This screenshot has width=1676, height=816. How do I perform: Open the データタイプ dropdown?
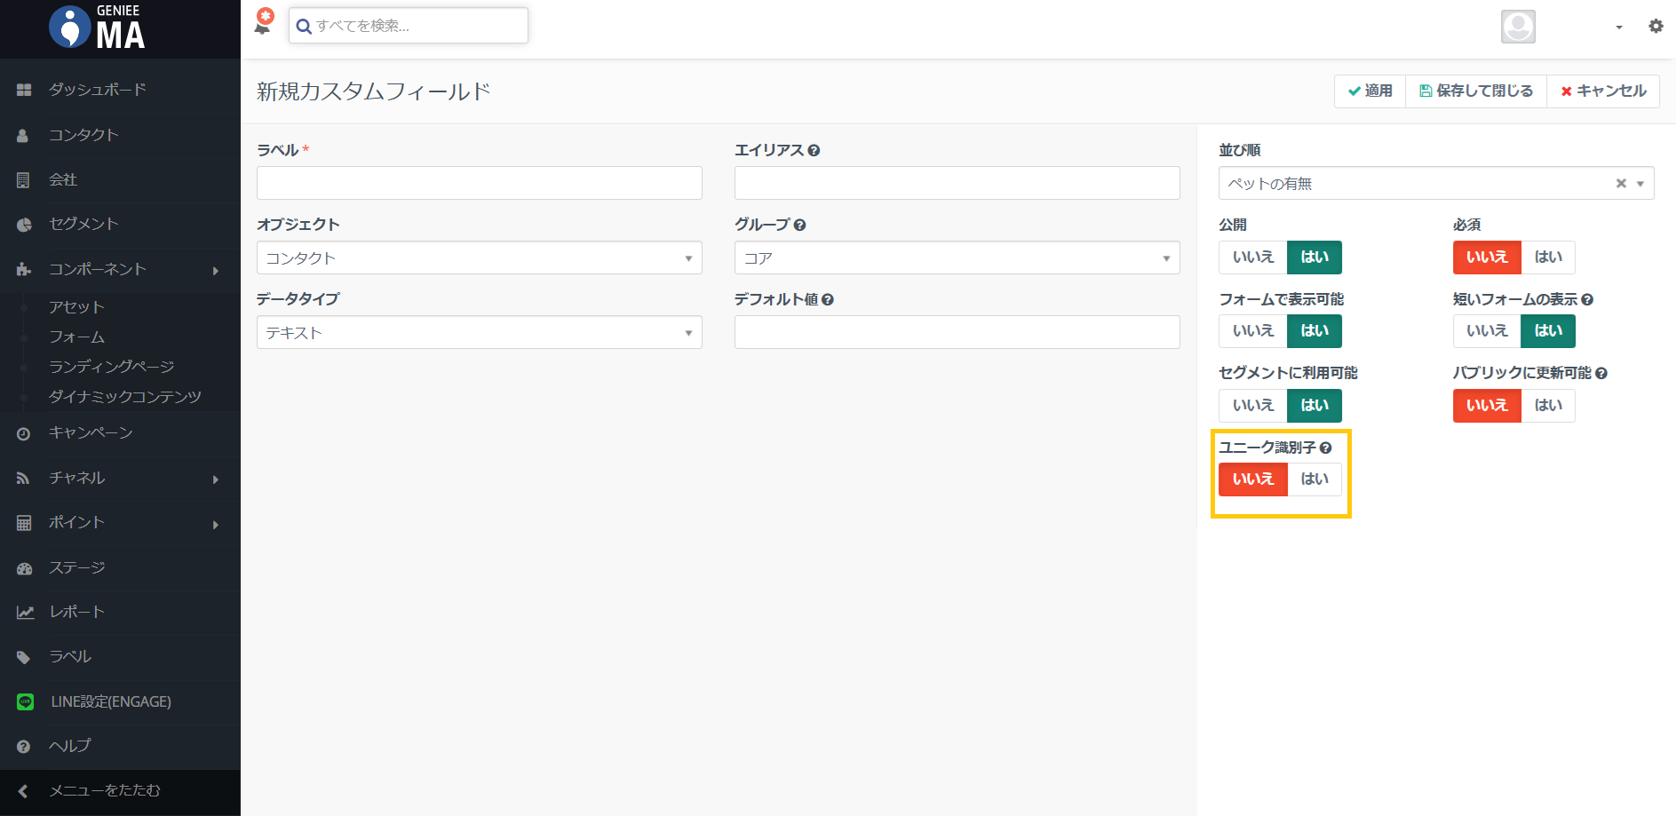point(479,333)
